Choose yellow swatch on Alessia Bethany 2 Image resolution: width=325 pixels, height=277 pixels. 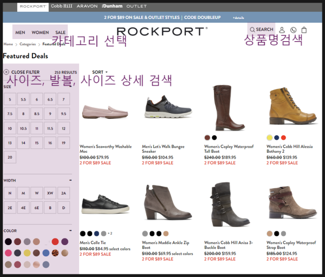point(269,137)
